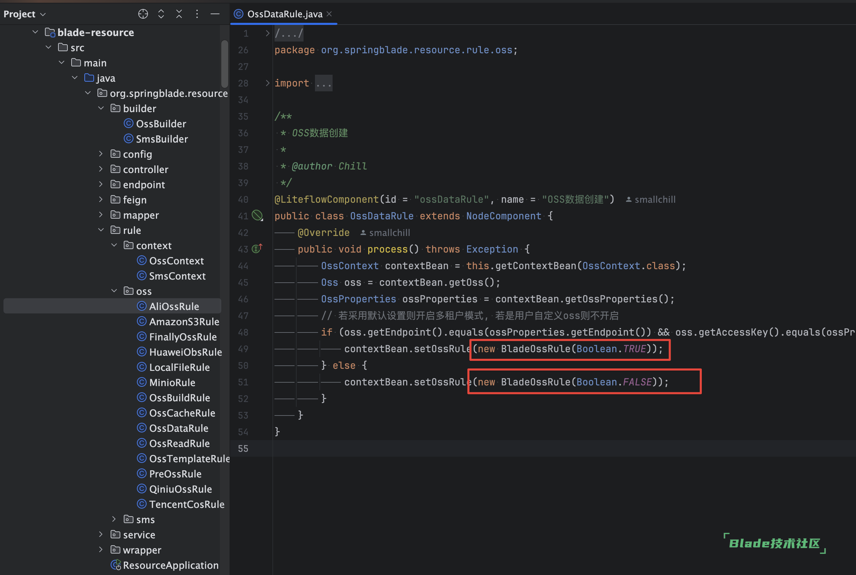Screen dimensions: 856x575
Task: Expand the controller package
Action: pos(101,169)
